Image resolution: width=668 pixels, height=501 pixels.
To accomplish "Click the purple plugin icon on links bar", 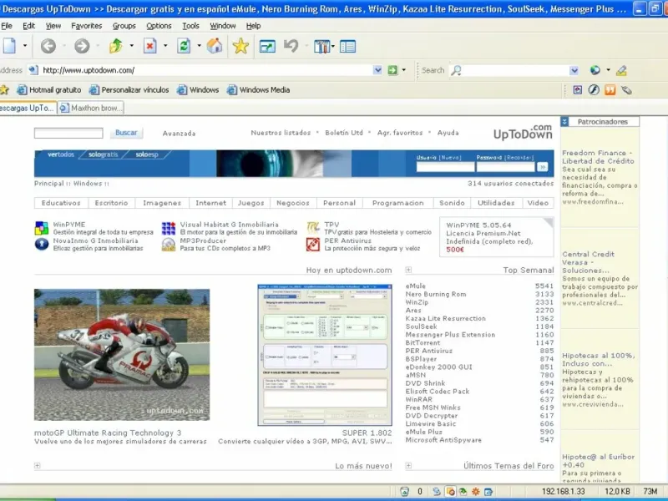I will [x=577, y=90].
